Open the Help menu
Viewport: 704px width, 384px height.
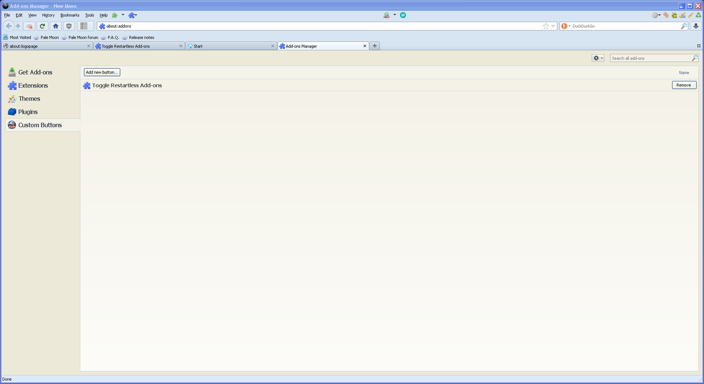click(103, 15)
